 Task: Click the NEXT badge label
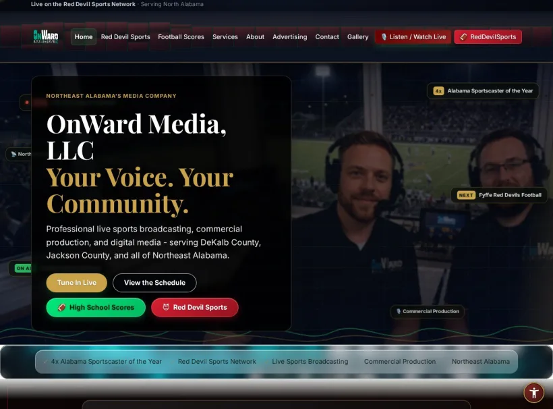[x=466, y=195]
